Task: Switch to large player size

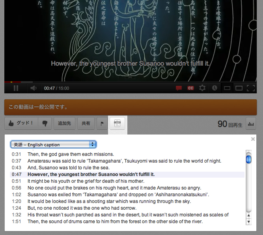Action: (x=239, y=88)
